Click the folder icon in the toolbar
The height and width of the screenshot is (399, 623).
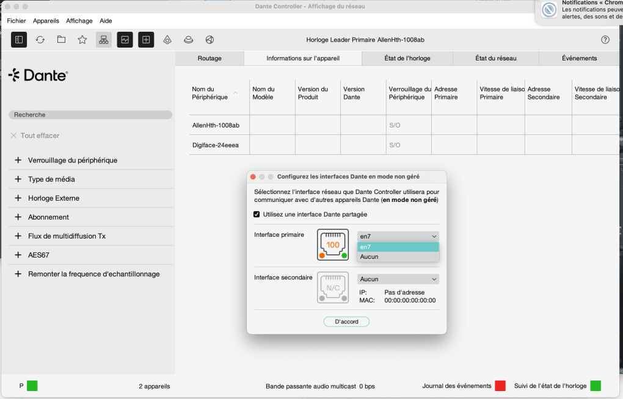[x=61, y=39]
